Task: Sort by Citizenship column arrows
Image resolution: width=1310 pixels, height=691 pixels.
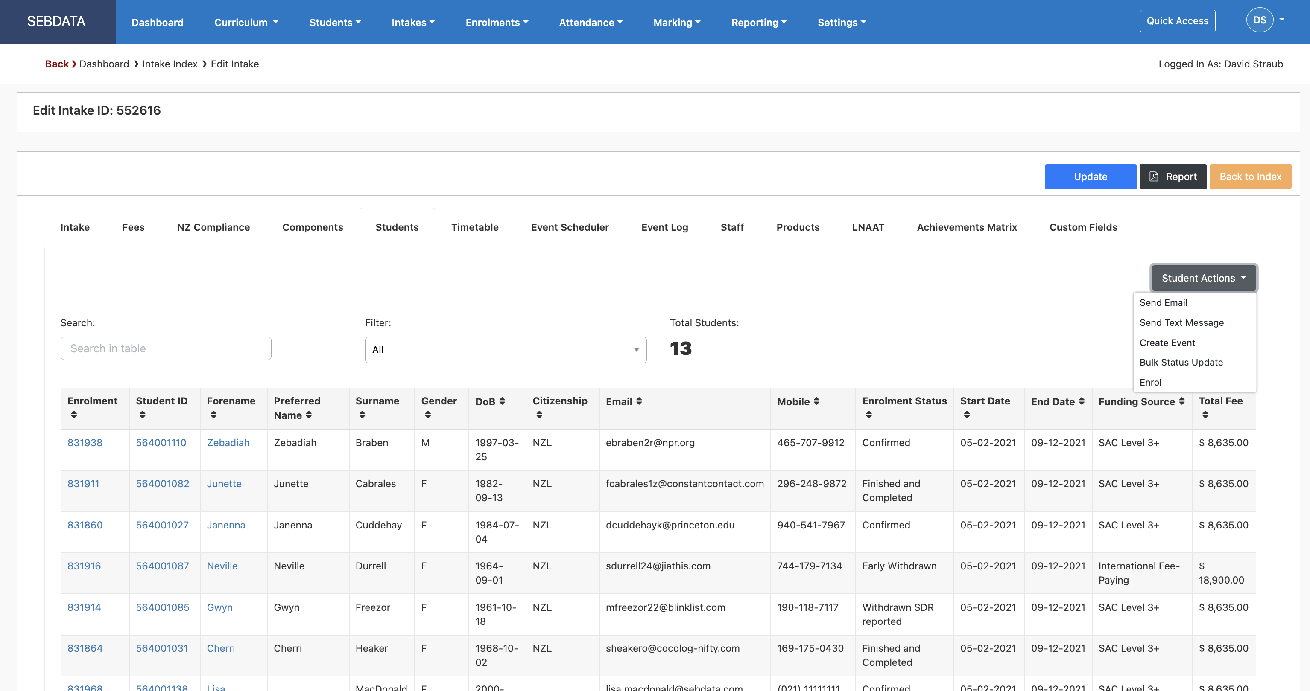Action: tap(539, 415)
